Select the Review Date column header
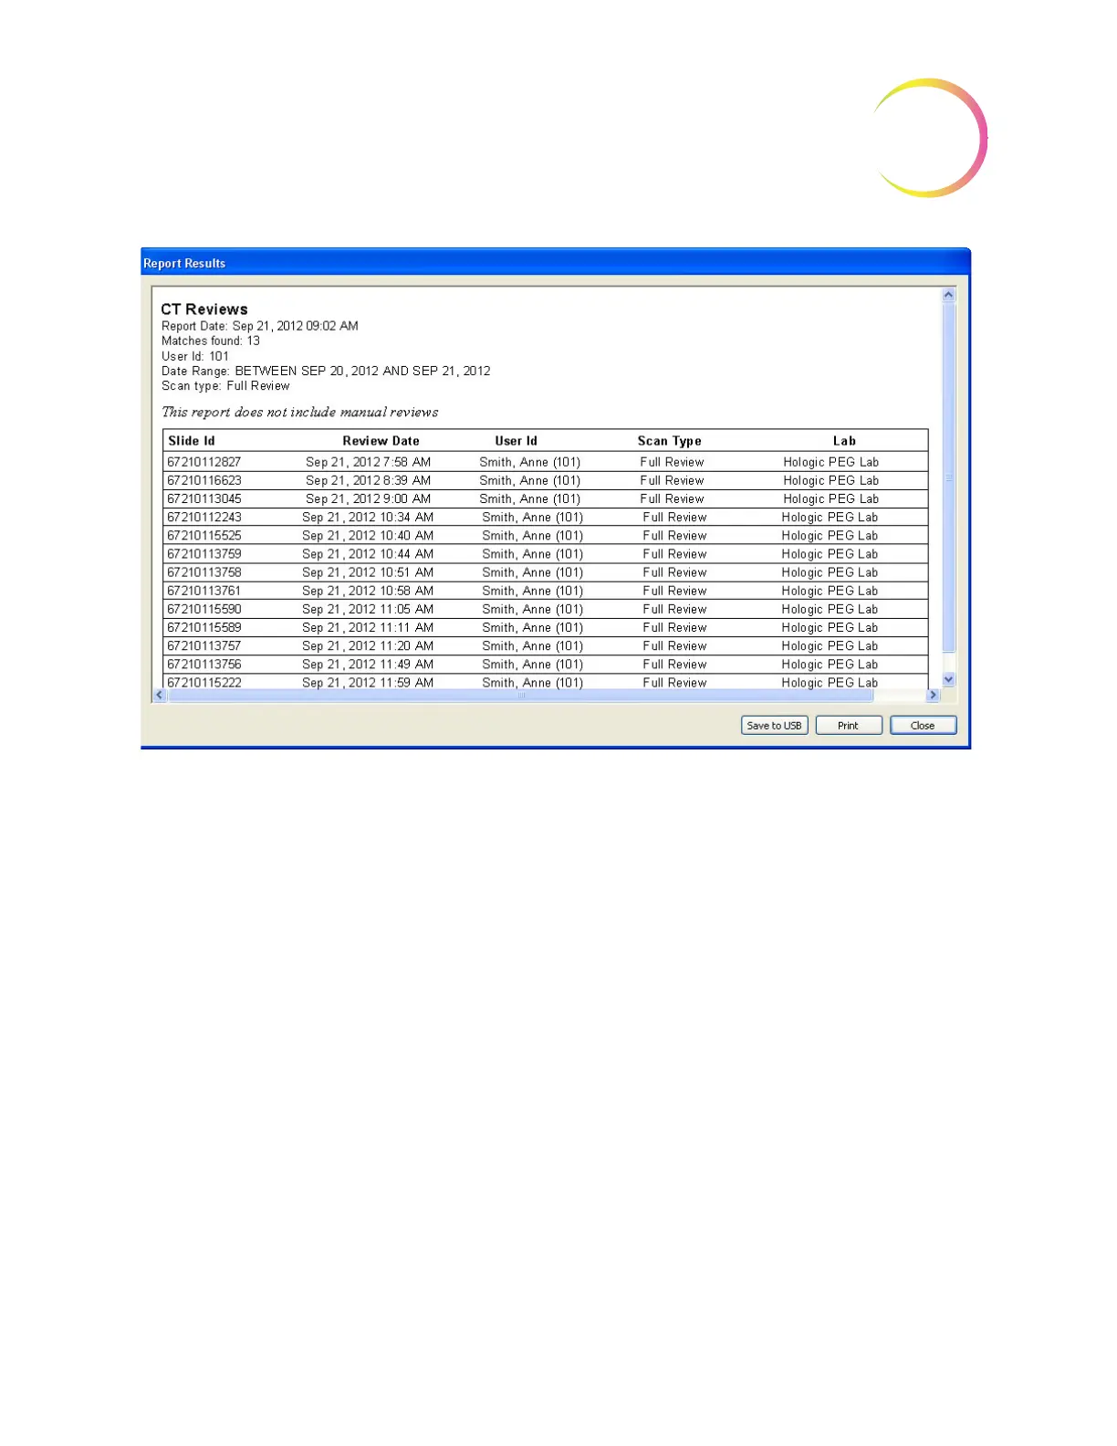The image size is (1117, 1446). click(381, 441)
